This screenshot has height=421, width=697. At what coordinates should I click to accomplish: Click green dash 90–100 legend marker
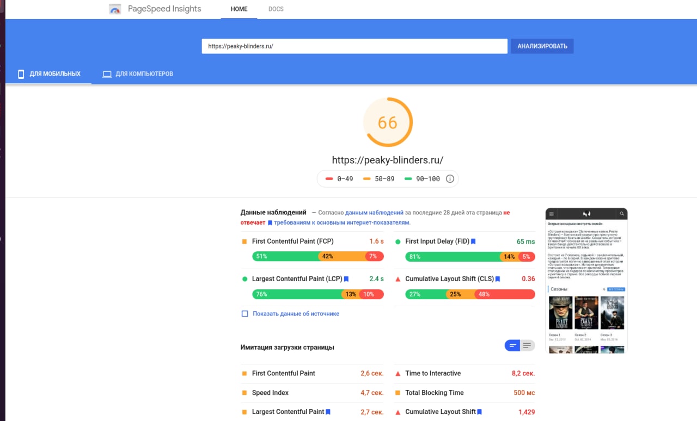coord(408,178)
